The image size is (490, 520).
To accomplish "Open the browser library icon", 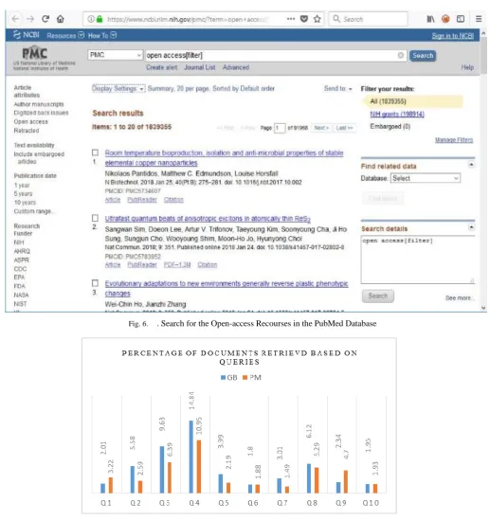I will (430, 19).
